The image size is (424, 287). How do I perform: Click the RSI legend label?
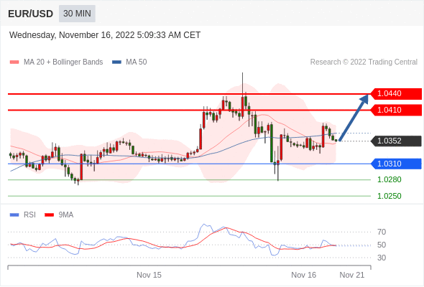[29, 215]
